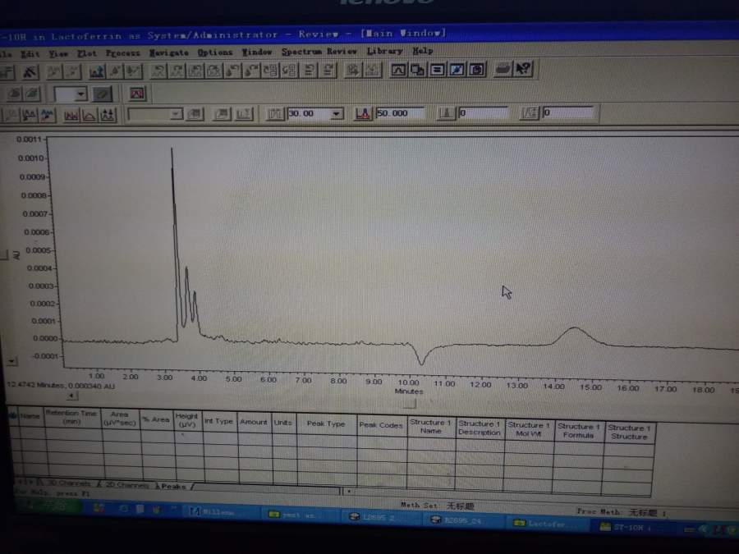Image resolution: width=739 pixels, height=554 pixels.
Task: Click the blue zigzag trace icon in third toolbar
Action: [47, 116]
